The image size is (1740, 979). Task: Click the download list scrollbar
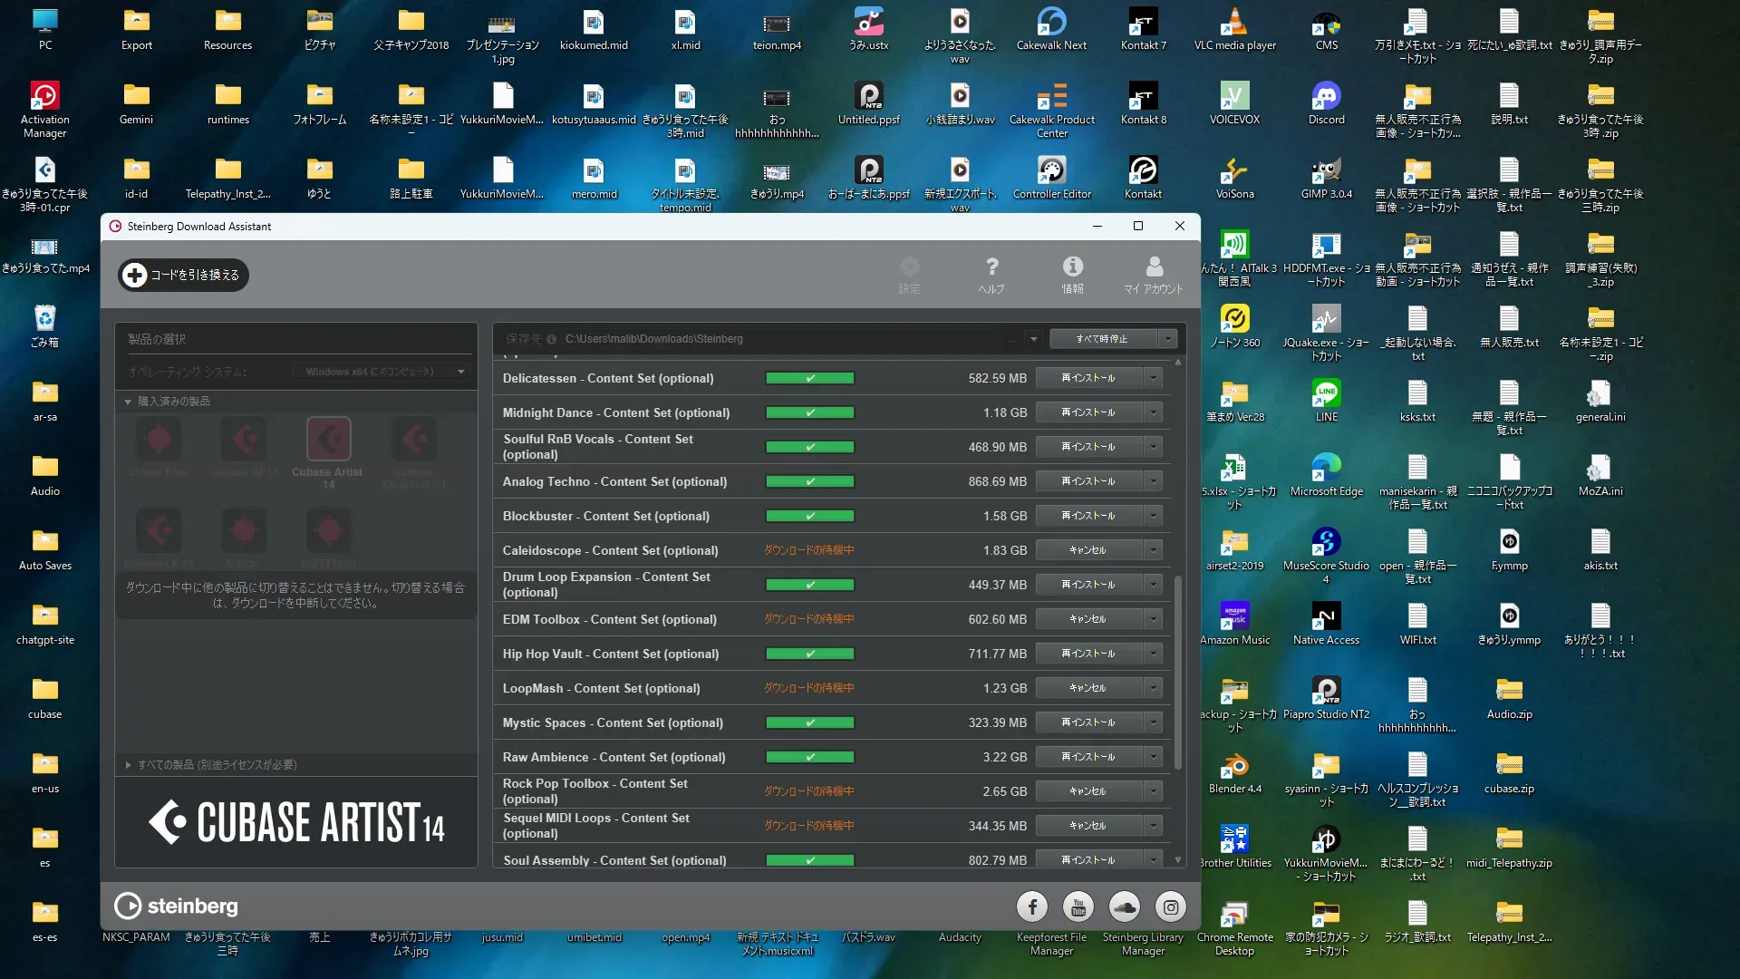click(1177, 671)
